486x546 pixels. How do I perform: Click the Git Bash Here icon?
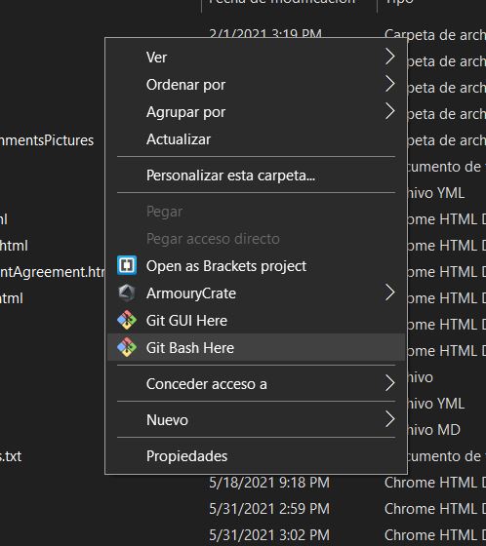[127, 347]
